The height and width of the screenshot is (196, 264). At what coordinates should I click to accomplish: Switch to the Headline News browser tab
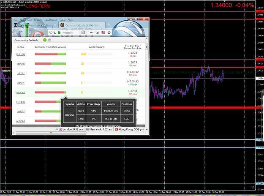click(35, 25)
